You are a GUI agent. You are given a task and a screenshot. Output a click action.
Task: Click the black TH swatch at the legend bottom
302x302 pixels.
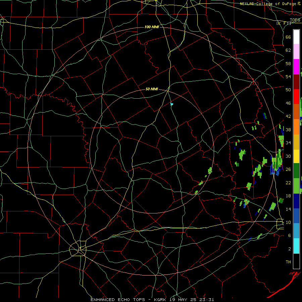tap(296, 261)
